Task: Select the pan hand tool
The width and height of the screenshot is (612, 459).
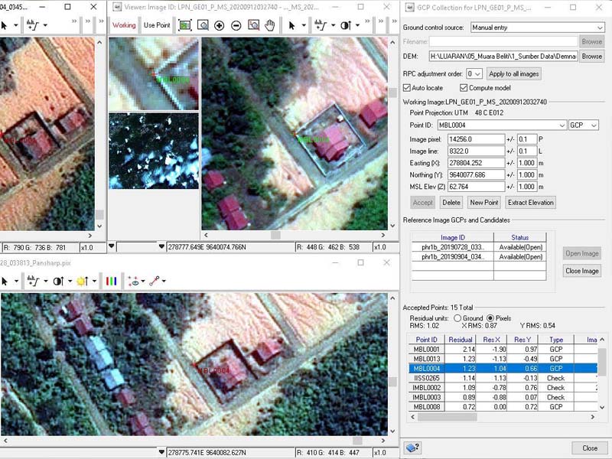Action: [x=270, y=25]
